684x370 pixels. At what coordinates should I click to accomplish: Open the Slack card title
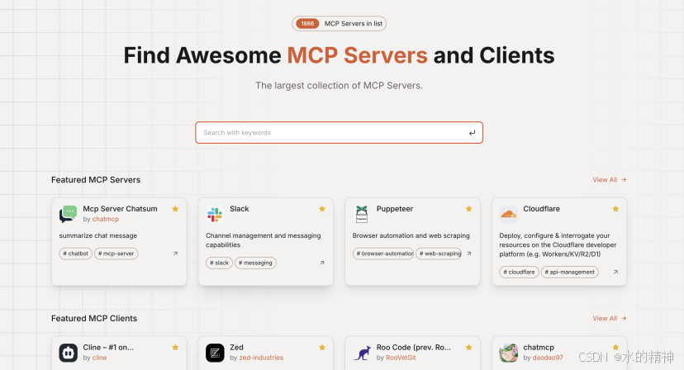point(240,209)
